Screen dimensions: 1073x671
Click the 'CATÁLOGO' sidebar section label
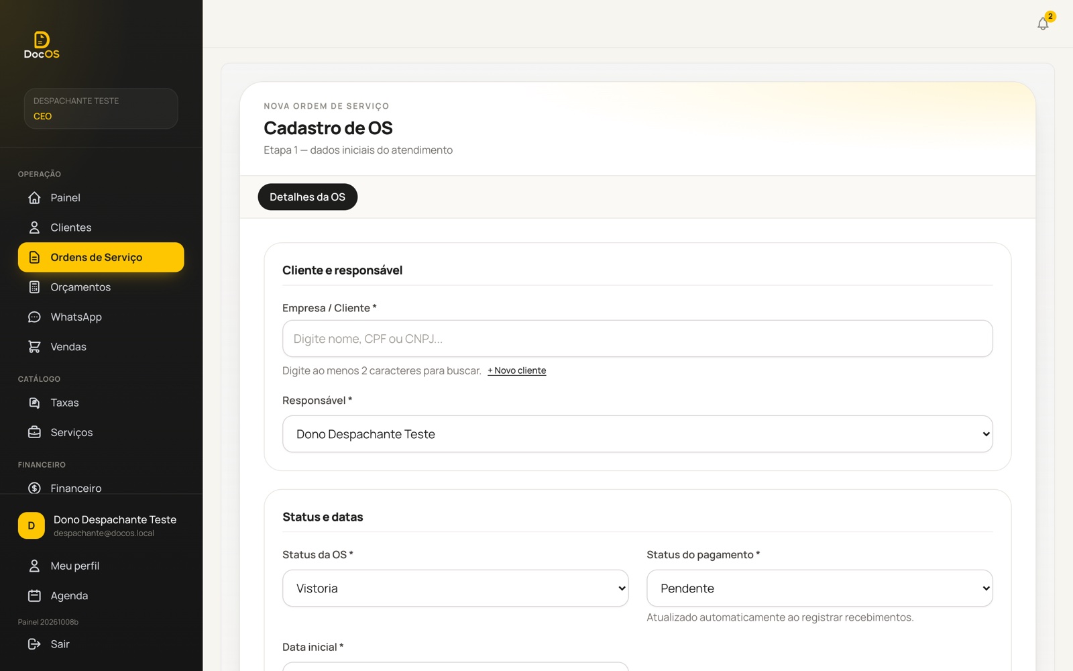(x=39, y=379)
